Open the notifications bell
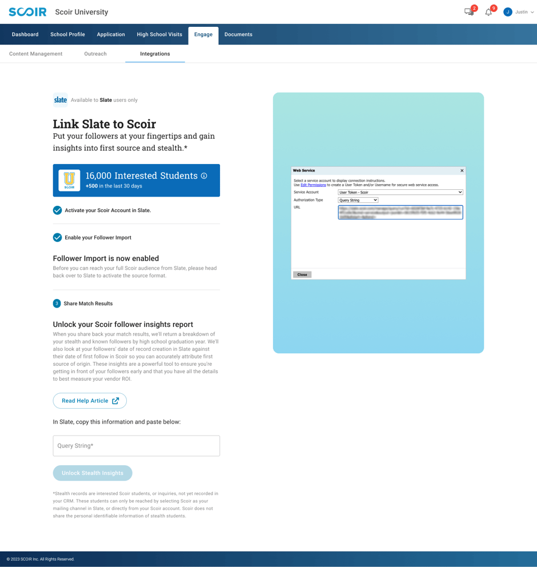Image resolution: width=537 pixels, height=567 pixels. pos(488,11)
